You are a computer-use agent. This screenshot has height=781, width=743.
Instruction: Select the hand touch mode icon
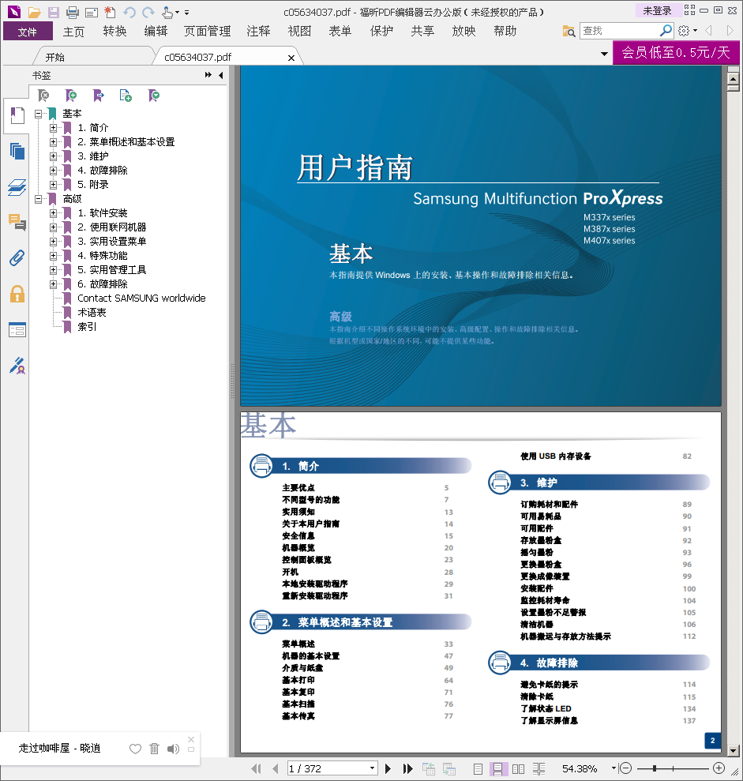coord(167,12)
